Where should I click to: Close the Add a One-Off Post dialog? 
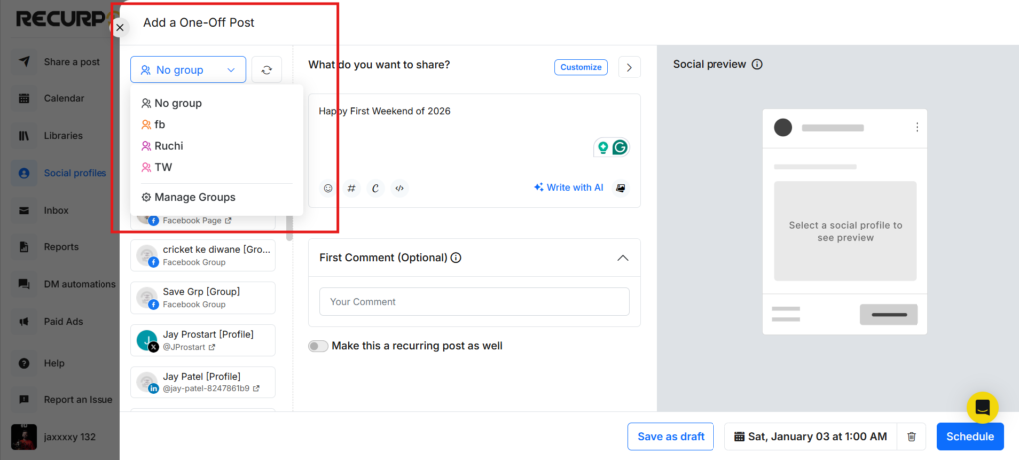tap(119, 27)
